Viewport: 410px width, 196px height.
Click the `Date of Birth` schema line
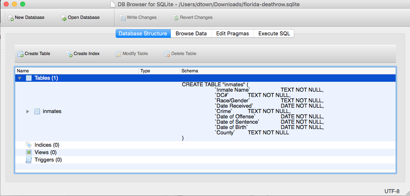pyautogui.click(x=269, y=127)
